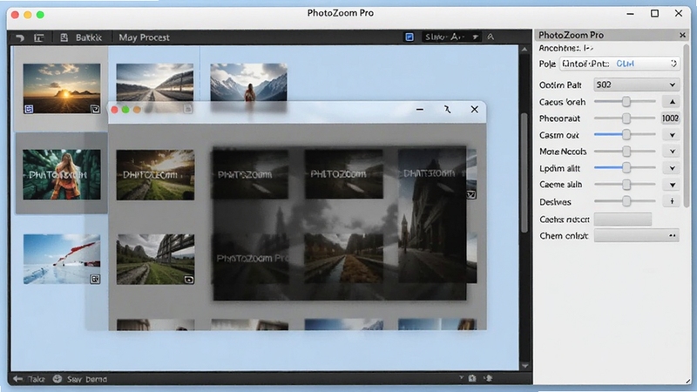Click the faded document icon in the inner title bar

coord(187,109)
